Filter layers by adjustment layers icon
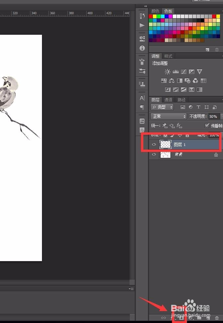This screenshot has height=323, width=223. point(191,107)
